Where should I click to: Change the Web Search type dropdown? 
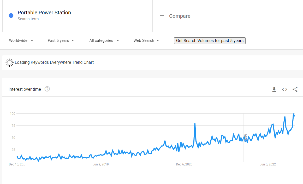[146, 41]
